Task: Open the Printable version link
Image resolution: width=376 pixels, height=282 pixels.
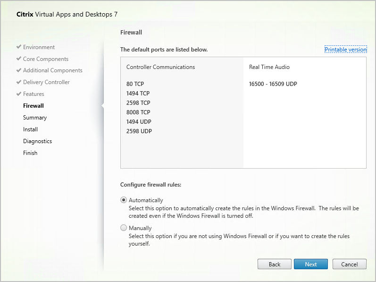Action: point(345,50)
